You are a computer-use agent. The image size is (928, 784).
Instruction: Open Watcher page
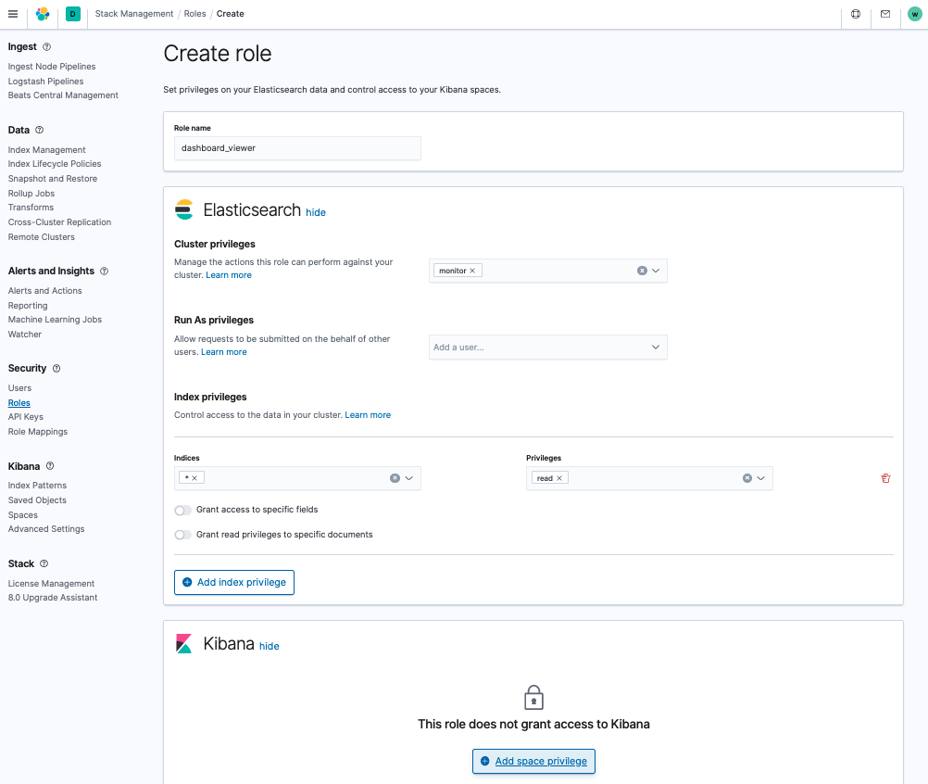click(25, 334)
